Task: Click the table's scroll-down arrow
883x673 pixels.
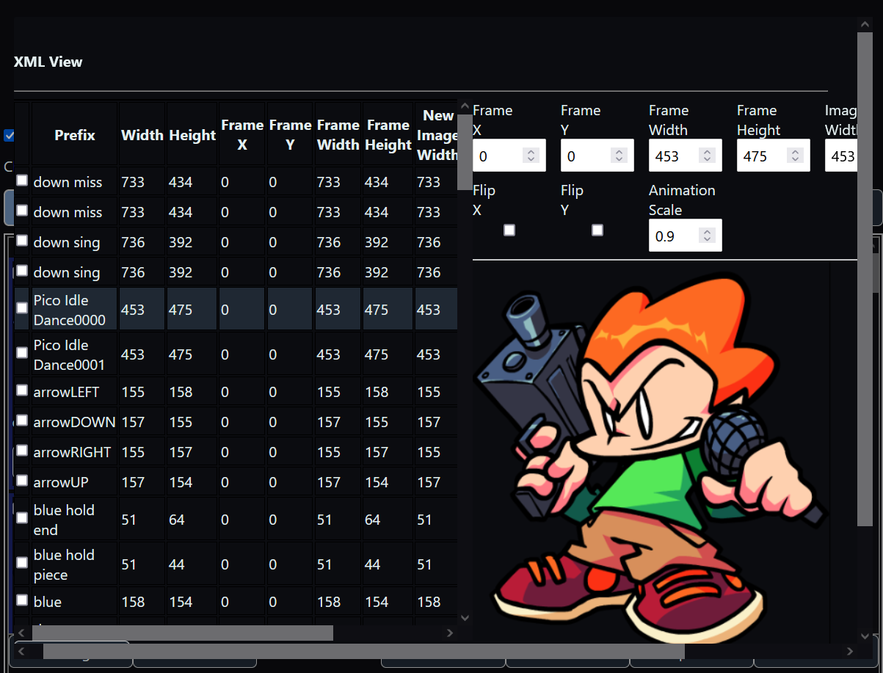Action: click(465, 618)
